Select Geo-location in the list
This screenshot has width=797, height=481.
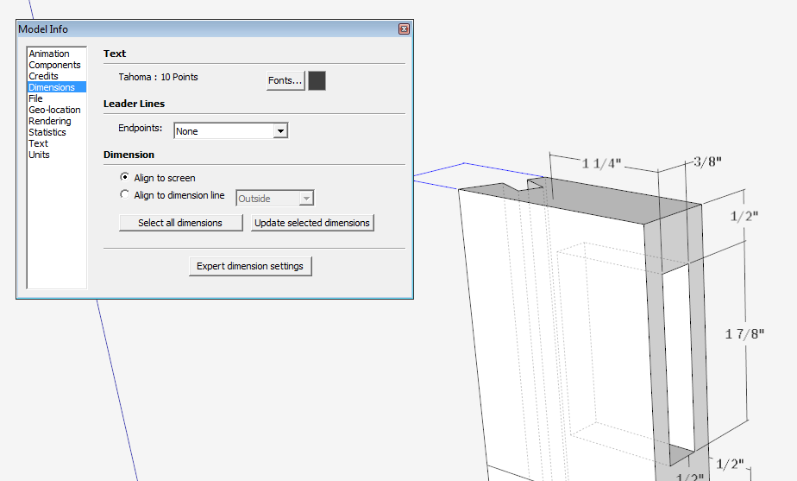point(54,110)
